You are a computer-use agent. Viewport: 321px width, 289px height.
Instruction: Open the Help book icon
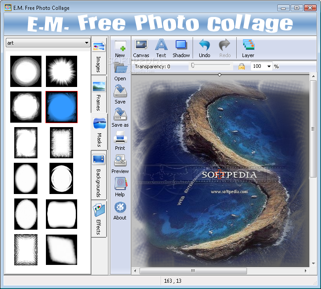click(x=120, y=184)
